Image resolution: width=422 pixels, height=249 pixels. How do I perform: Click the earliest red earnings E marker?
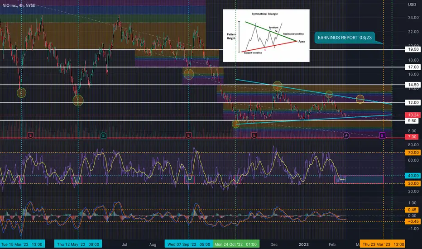(x=30, y=135)
